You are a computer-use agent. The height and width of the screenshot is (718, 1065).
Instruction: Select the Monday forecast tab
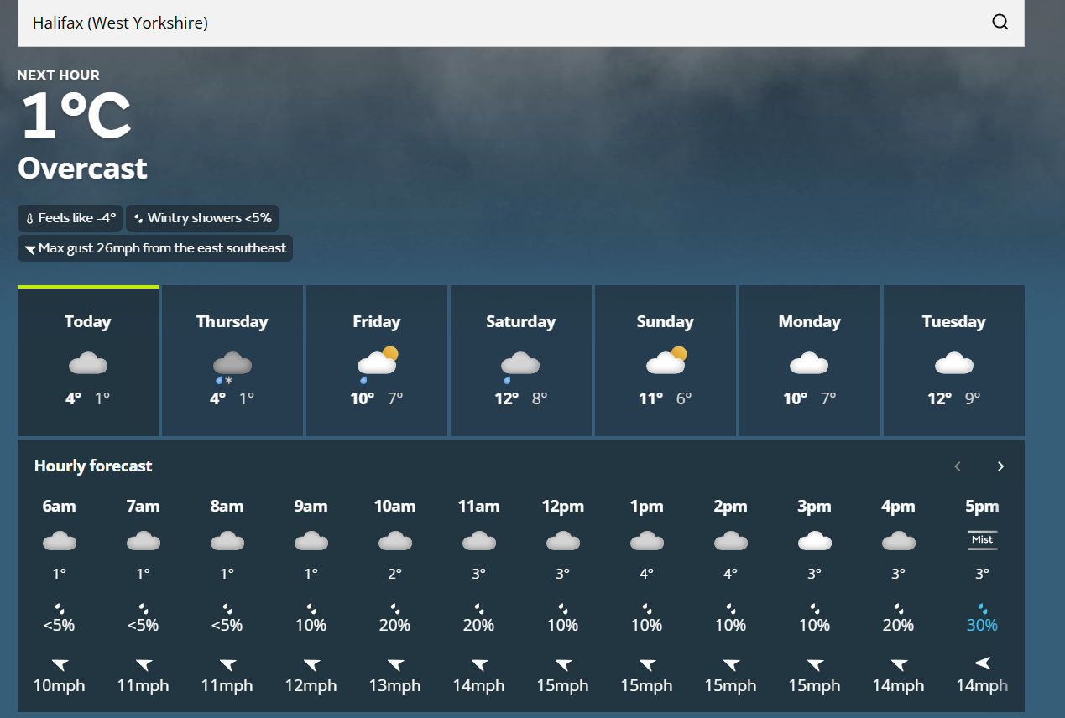tap(810, 361)
